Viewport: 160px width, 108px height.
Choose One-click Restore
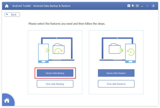[116, 84]
